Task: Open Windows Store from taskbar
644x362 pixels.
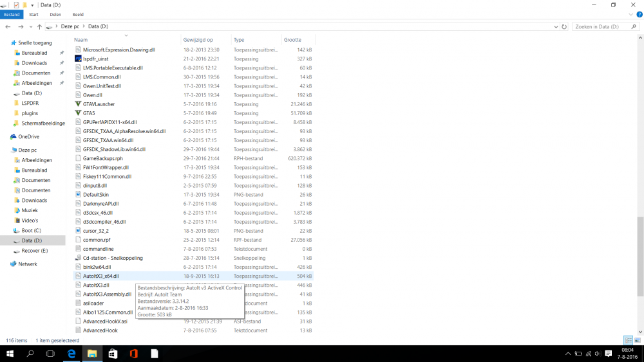Action: coord(113,354)
